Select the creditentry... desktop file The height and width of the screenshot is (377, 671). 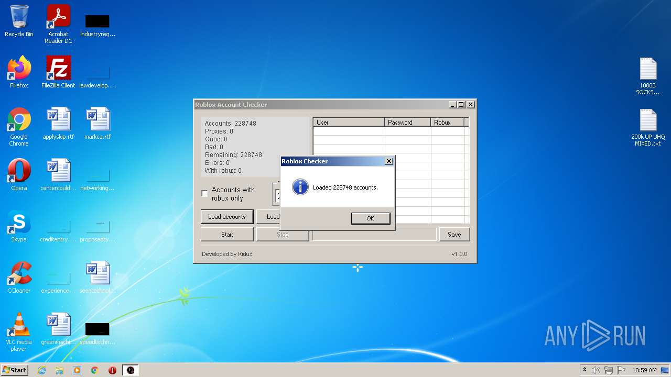coord(58,230)
